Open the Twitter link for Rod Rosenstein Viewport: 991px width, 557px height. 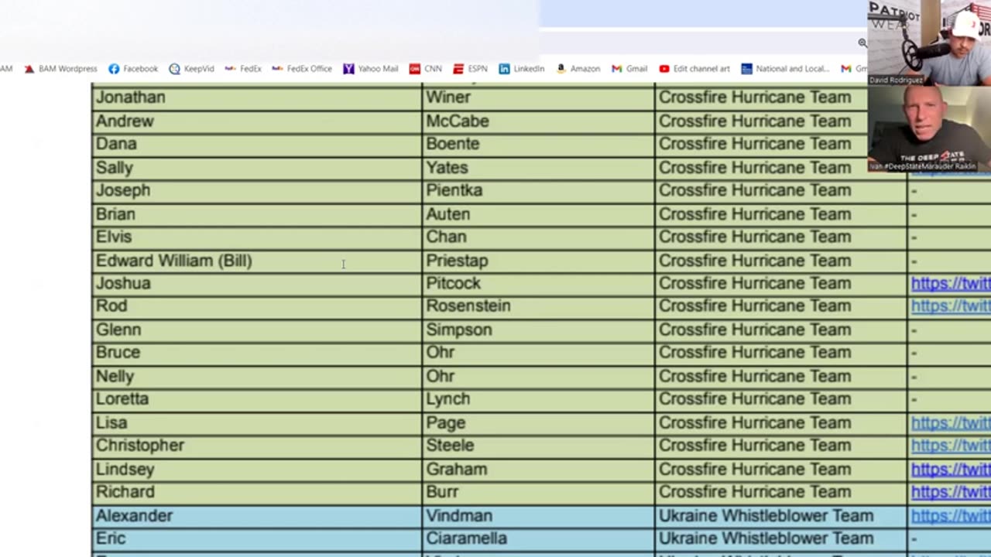pyautogui.click(x=950, y=306)
